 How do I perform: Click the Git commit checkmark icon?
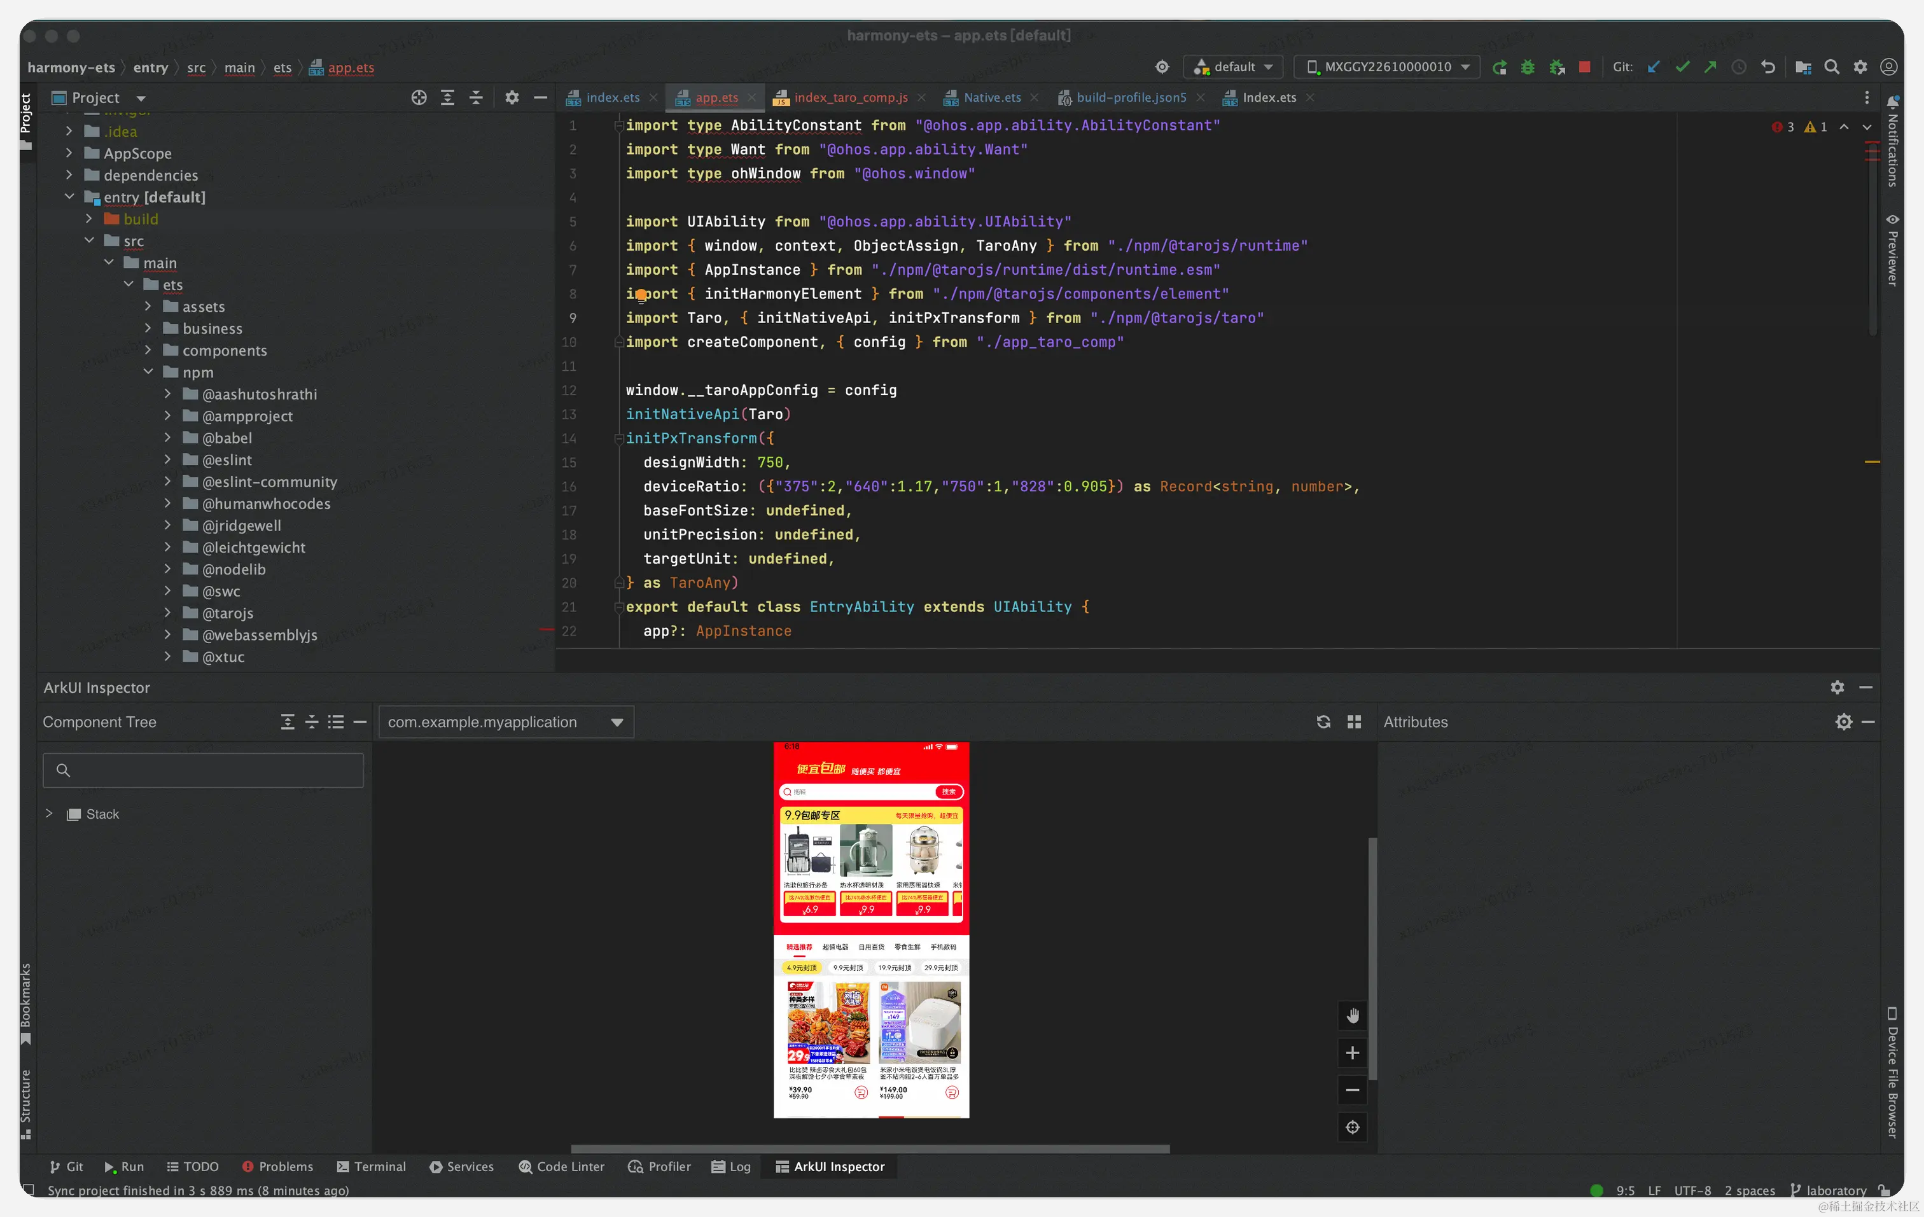[x=1682, y=67]
